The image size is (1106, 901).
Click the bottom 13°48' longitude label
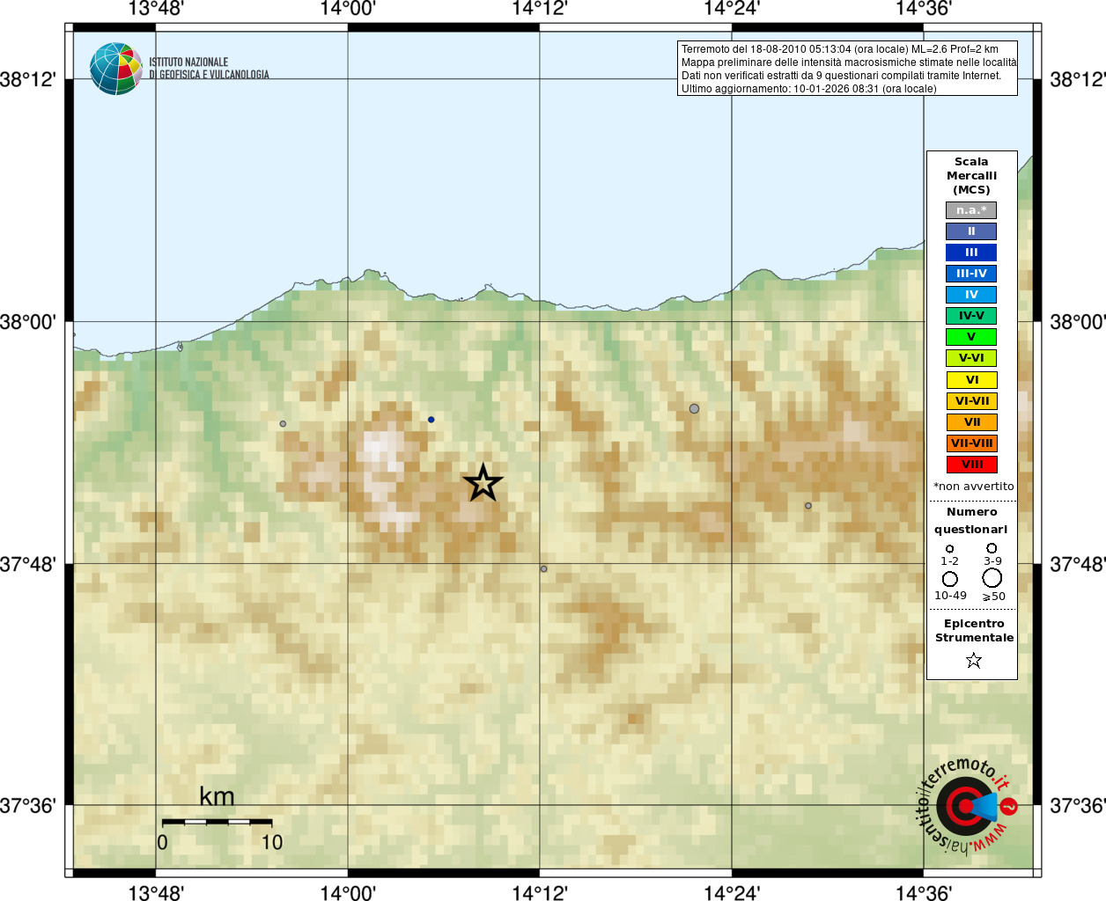[x=156, y=892]
